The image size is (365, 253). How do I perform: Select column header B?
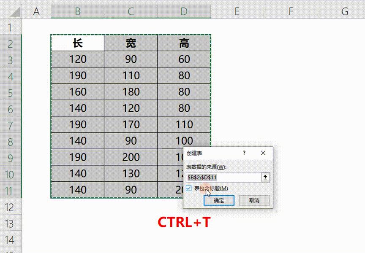click(77, 11)
